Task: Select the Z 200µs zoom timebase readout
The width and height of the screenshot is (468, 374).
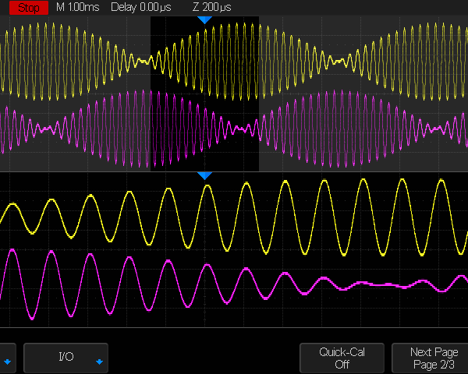Action: click(x=211, y=7)
